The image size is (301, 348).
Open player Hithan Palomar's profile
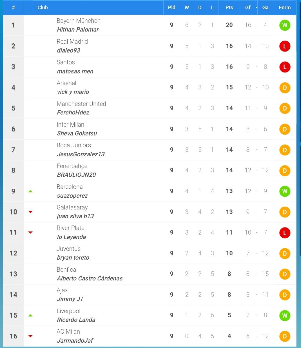78,30
